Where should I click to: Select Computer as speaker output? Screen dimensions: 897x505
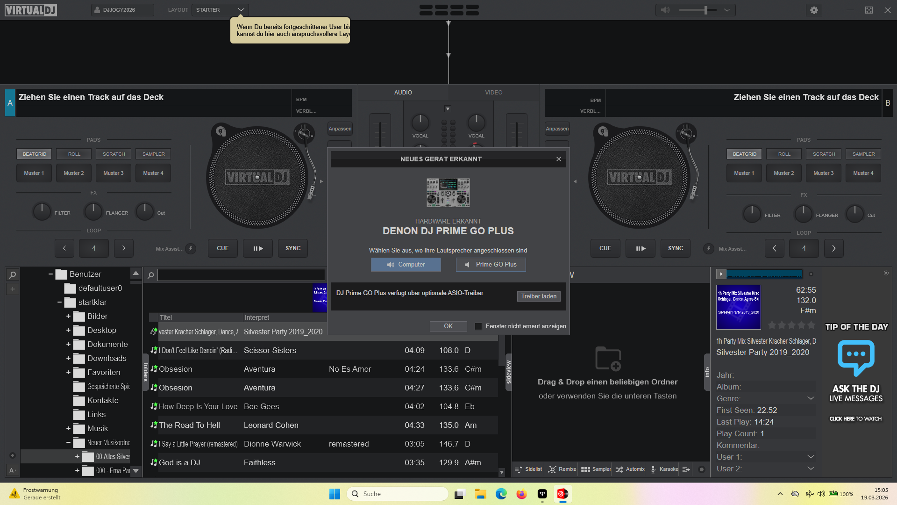point(406,265)
